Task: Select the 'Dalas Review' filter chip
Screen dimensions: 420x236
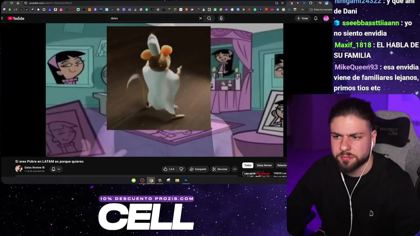Action: click(264, 165)
